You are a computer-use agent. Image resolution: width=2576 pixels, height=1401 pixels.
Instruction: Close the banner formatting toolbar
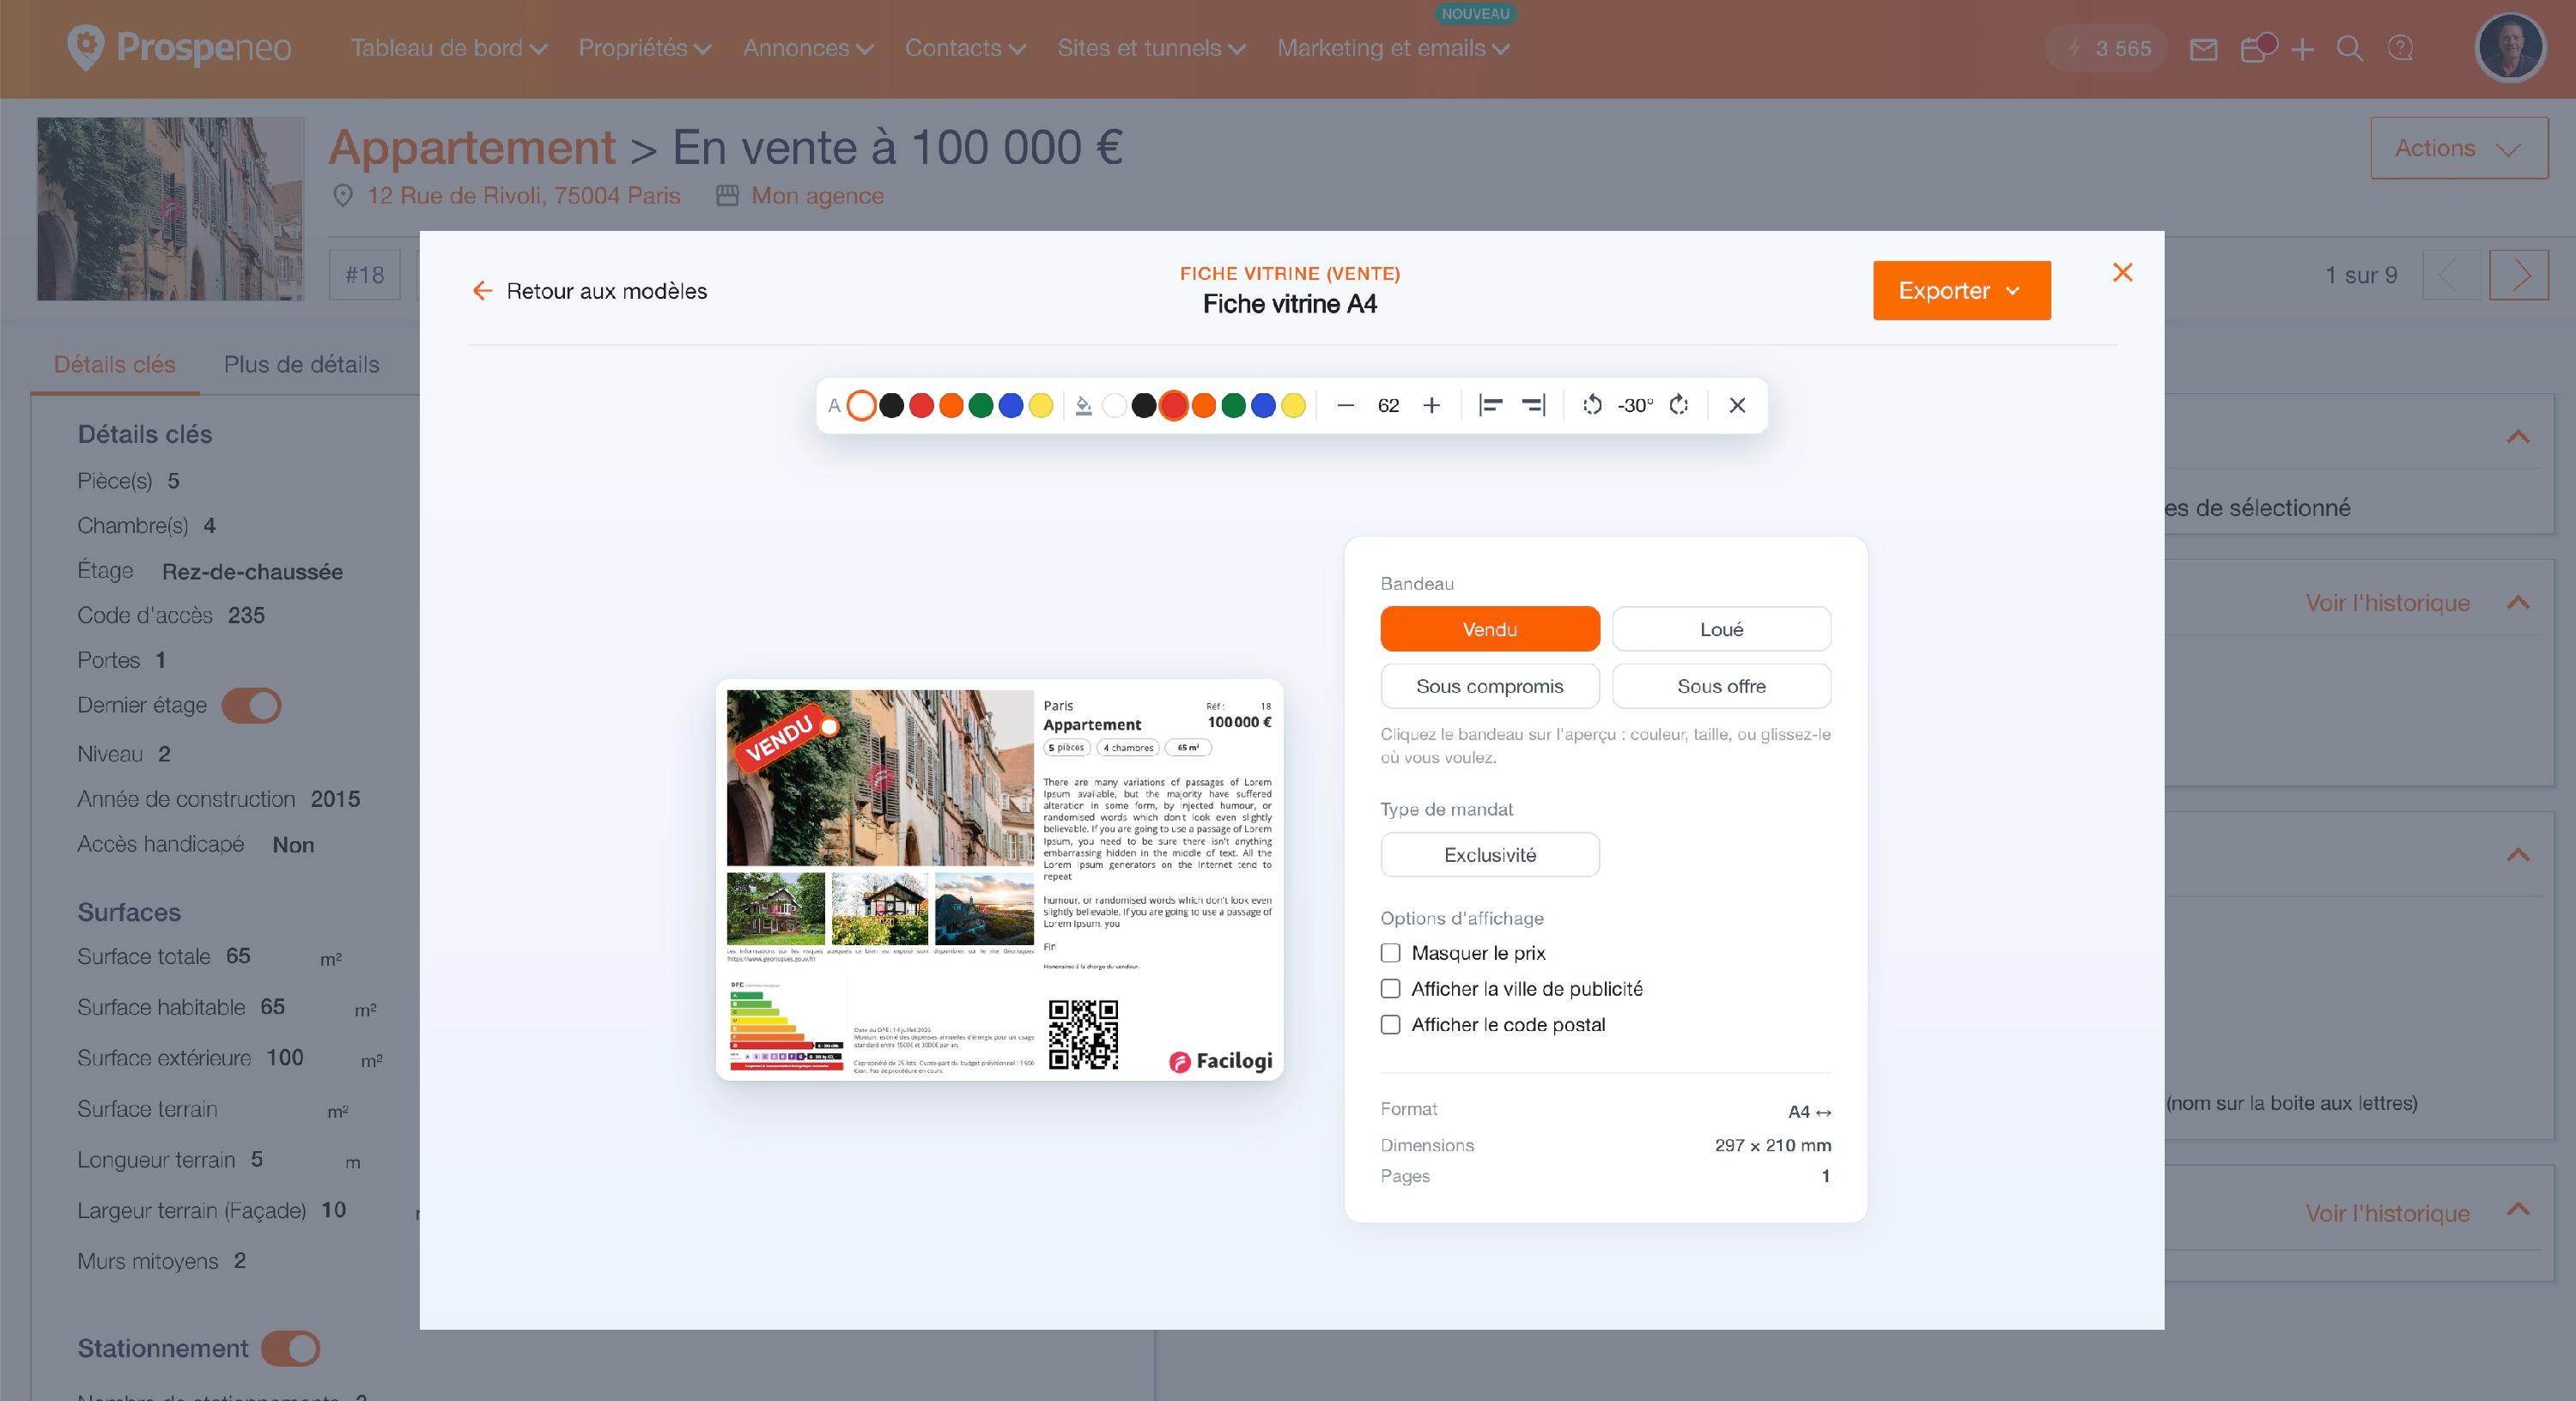pos(1737,405)
